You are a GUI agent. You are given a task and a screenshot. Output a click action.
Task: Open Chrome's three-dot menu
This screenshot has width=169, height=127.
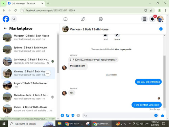165,10
